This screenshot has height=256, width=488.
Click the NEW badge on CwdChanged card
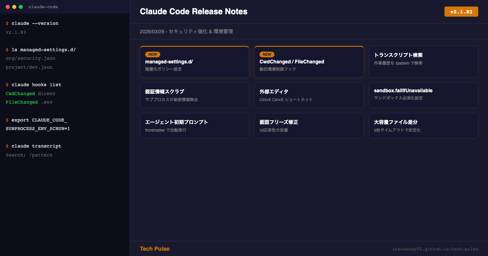click(x=267, y=54)
